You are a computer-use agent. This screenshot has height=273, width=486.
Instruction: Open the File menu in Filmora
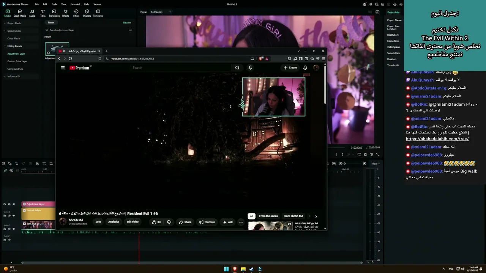pyautogui.click(x=37, y=4)
